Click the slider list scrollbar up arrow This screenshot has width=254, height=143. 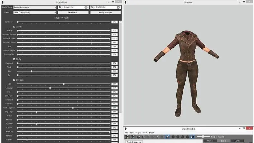pyautogui.click(x=120, y=22)
